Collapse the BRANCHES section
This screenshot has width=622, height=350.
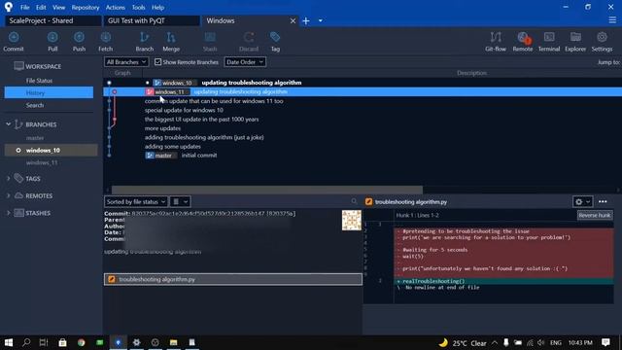point(9,124)
